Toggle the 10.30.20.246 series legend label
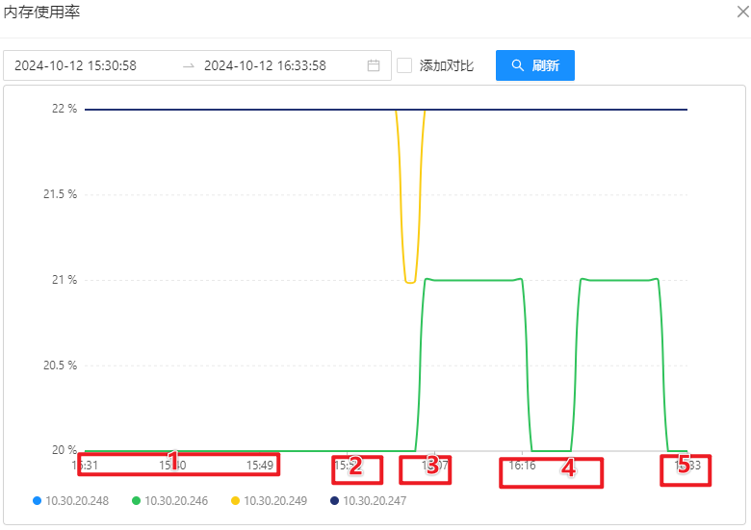The width and height of the screenshot is (751, 530). (177, 501)
